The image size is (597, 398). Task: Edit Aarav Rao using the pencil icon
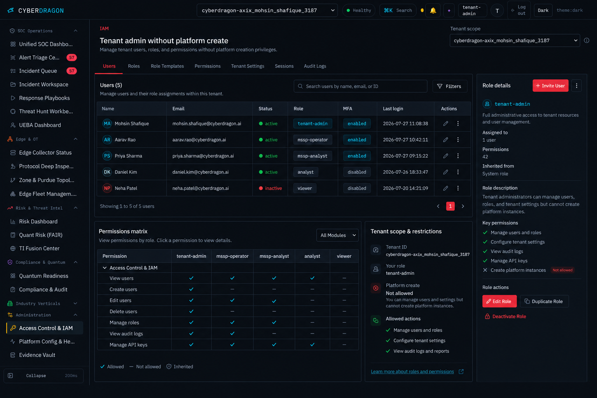(x=446, y=140)
